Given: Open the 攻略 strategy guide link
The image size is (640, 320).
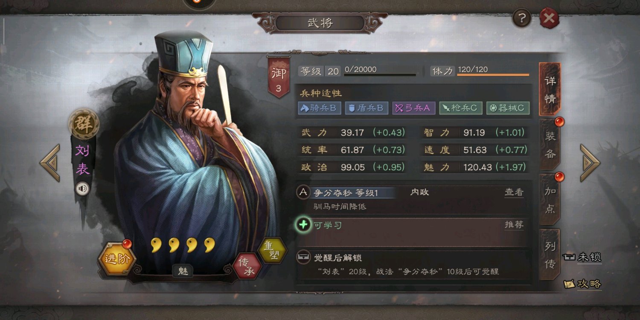Looking at the screenshot, I should coord(582,284).
